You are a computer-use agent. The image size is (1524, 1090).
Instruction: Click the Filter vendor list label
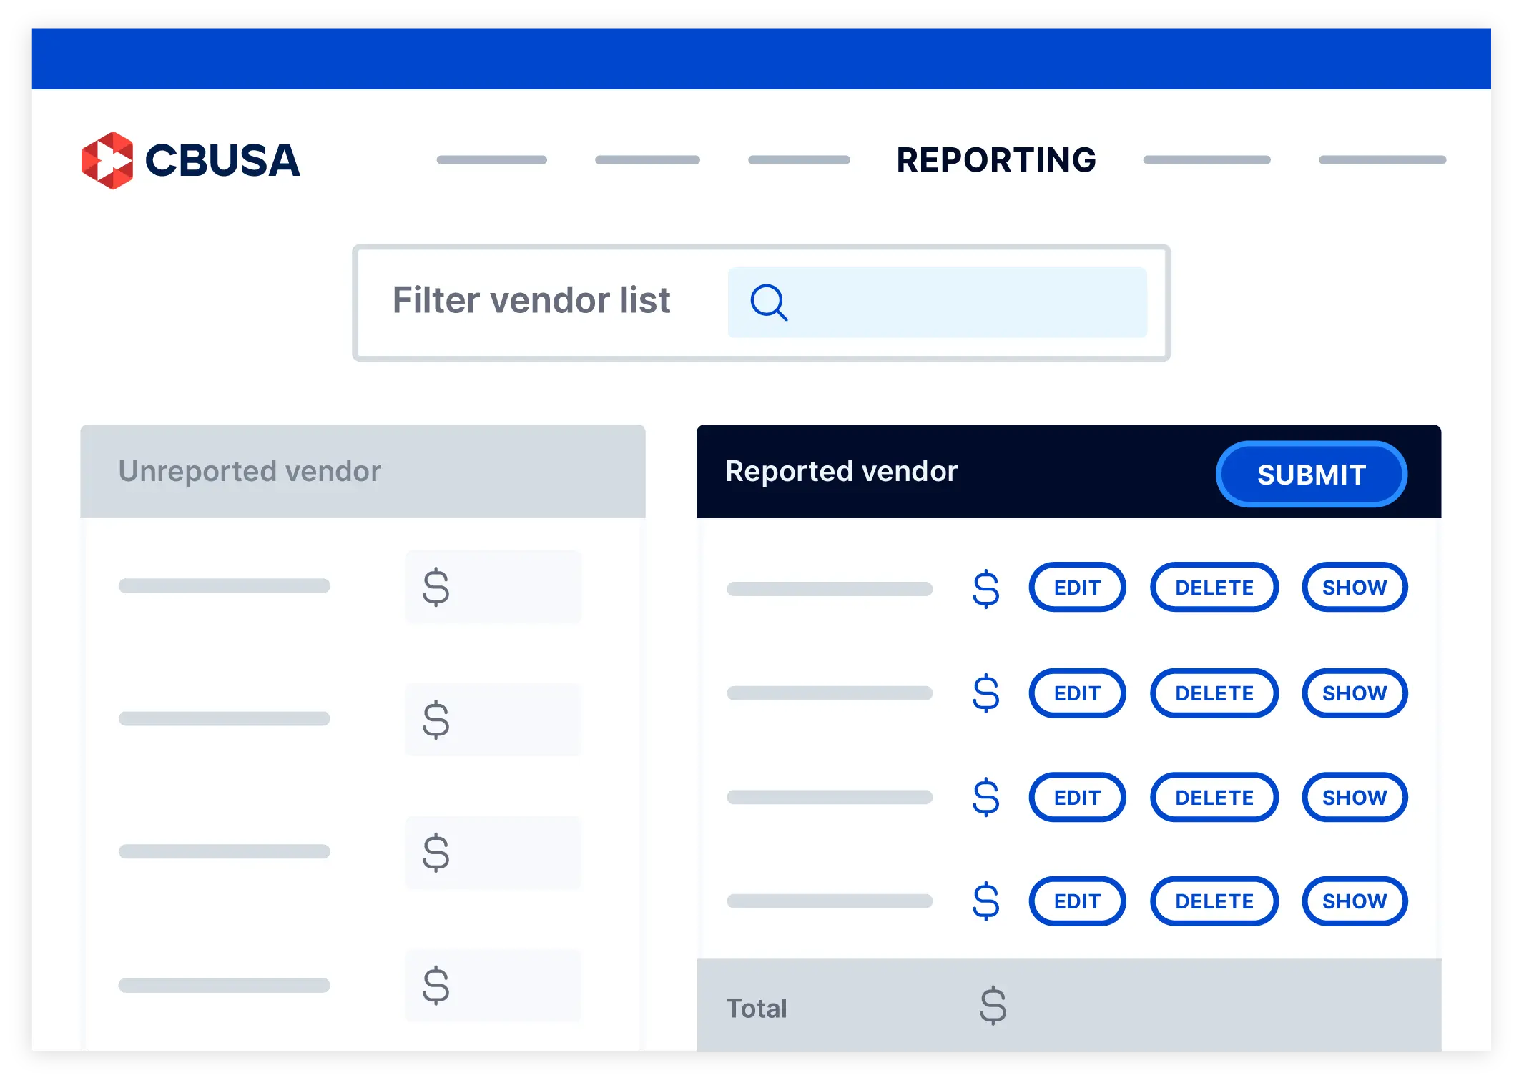531,300
